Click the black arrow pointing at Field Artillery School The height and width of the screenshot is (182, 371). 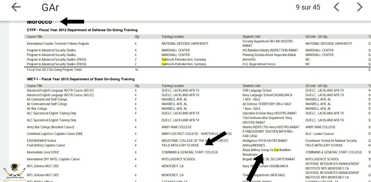point(216,138)
